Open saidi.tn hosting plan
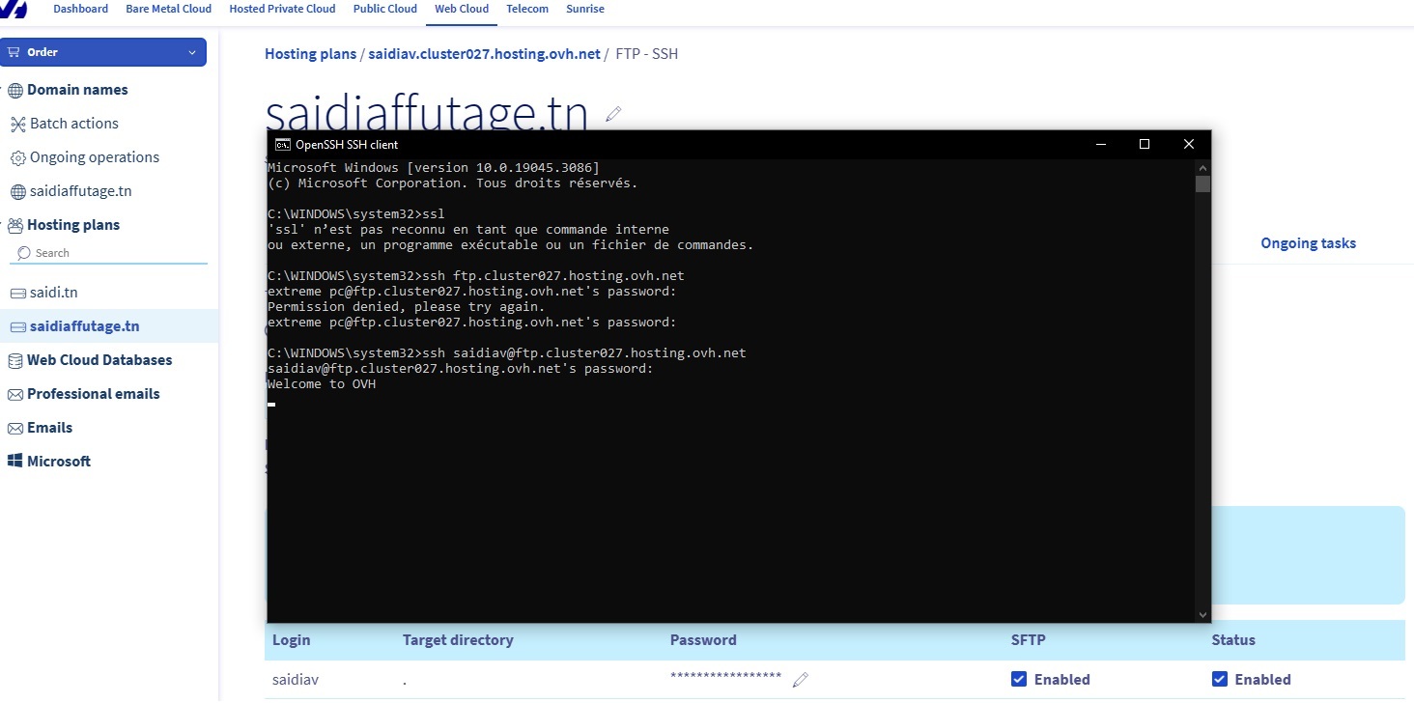This screenshot has width=1414, height=703. click(x=56, y=293)
